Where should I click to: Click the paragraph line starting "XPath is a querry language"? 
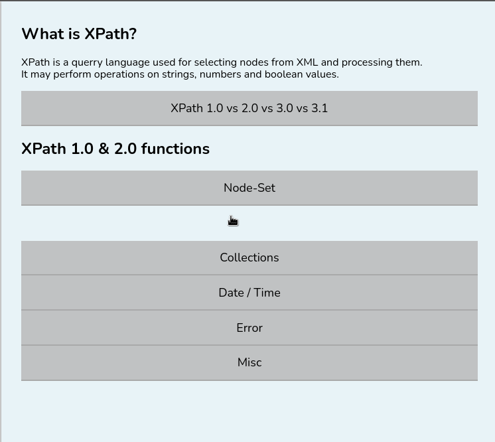222,62
